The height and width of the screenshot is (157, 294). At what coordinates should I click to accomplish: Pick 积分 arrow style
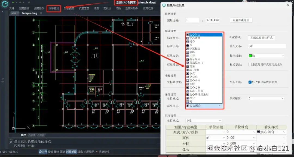204,98
